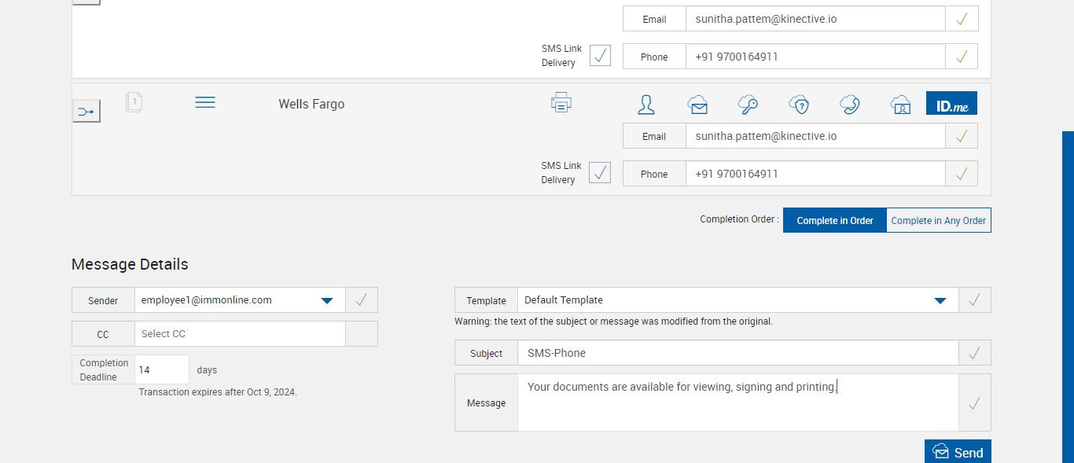The height and width of the screenshot is (463, 1074).
Task: Toggle the upper SMS Link Delivery checkbox
Action: [600, 55]
